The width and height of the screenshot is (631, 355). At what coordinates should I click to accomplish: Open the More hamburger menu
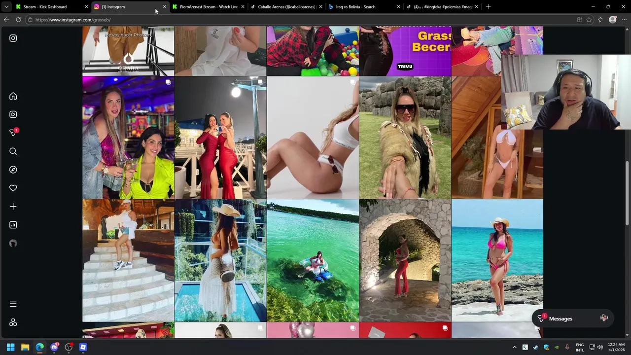[13, 304]
